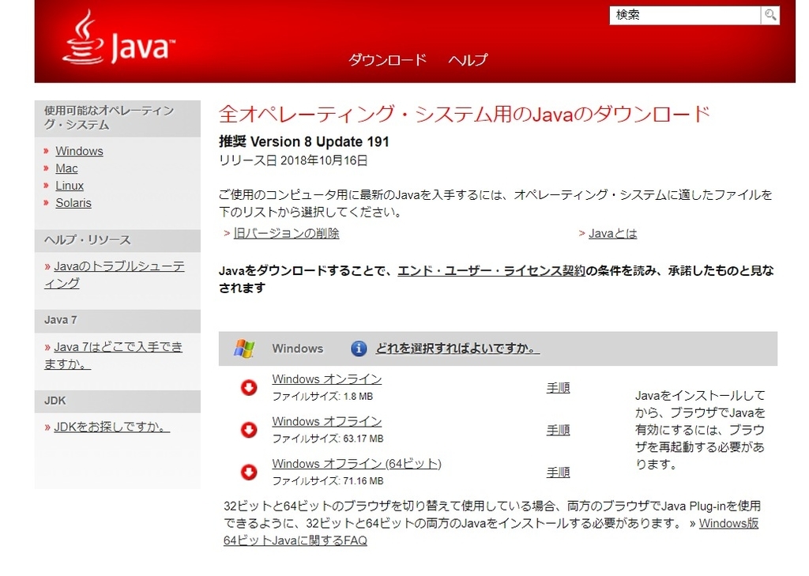This screenshot has height=576, width=809.
Task: Click the page title 全オペレーティング・システム用のJavaのダウンロード
Action: pyautogui.click(x=464, y=114)
